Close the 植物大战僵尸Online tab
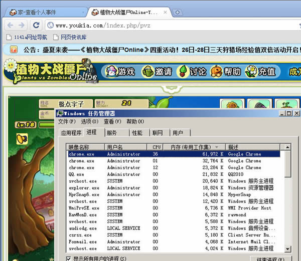Image resolution: width=301 pixels, height=261 pixels. click(x=165, y=12)
